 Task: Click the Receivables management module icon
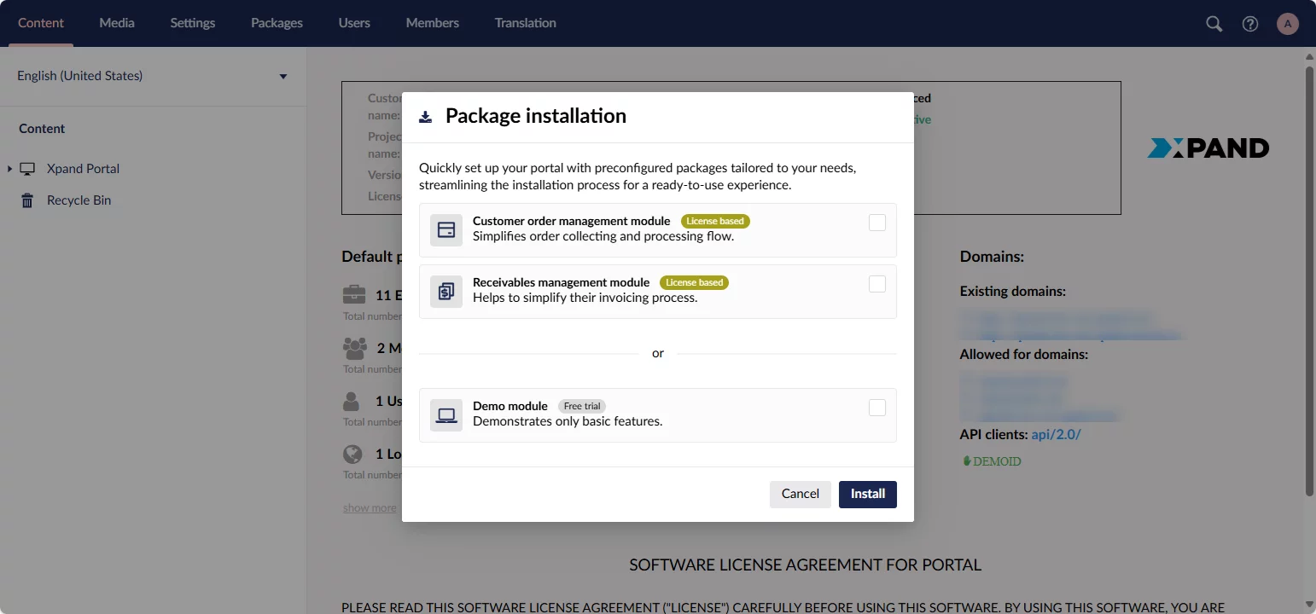coord(446,292)
